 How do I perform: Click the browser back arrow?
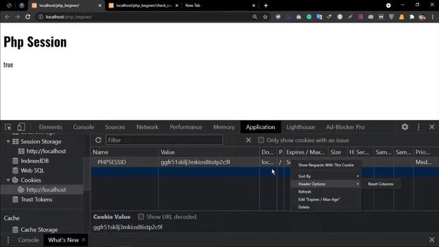click(x=8, y=16)
